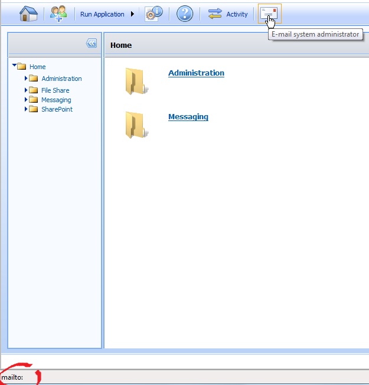Screen dimensions: 369x385
Task: Click the large Administration folder icon
Action: pyautogui.click(x=136, y=81)
